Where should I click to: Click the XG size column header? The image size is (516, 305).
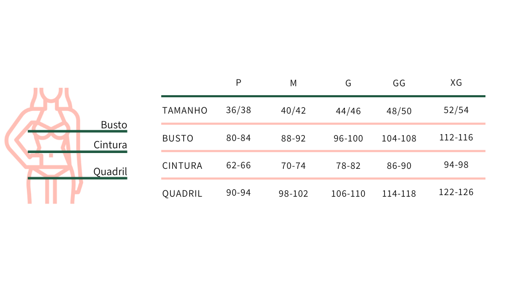pos(456,83)
